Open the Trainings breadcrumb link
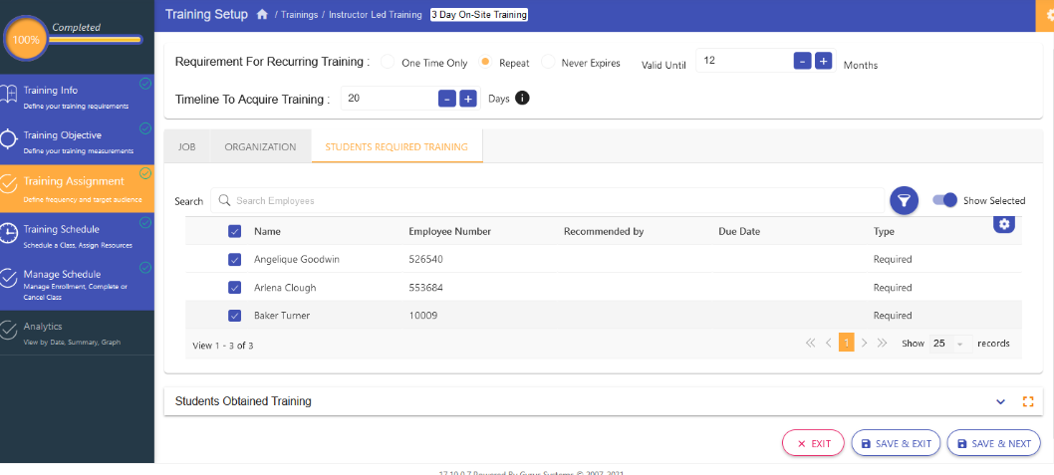This screenshot has height=475, width=1054. (299, 14)
